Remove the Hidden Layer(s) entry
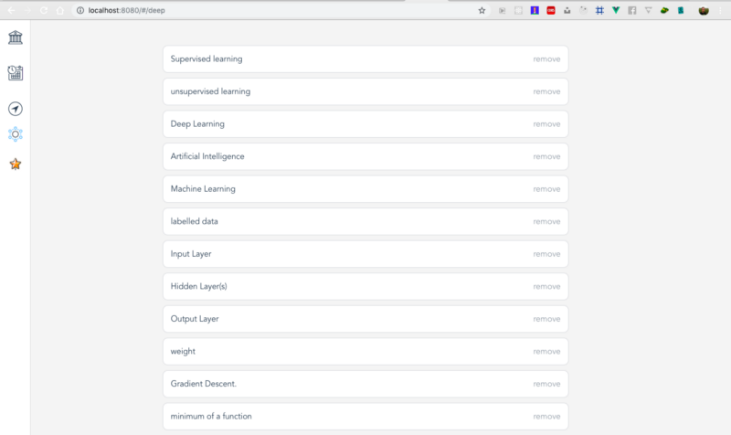The height and width of the screenshot is (435, 731). (x=546, y=286)
